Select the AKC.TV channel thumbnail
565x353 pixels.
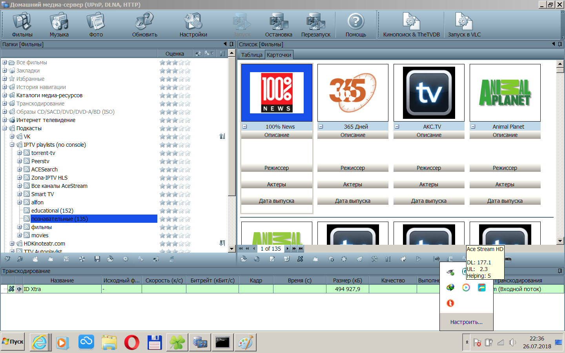click(428, 93)
